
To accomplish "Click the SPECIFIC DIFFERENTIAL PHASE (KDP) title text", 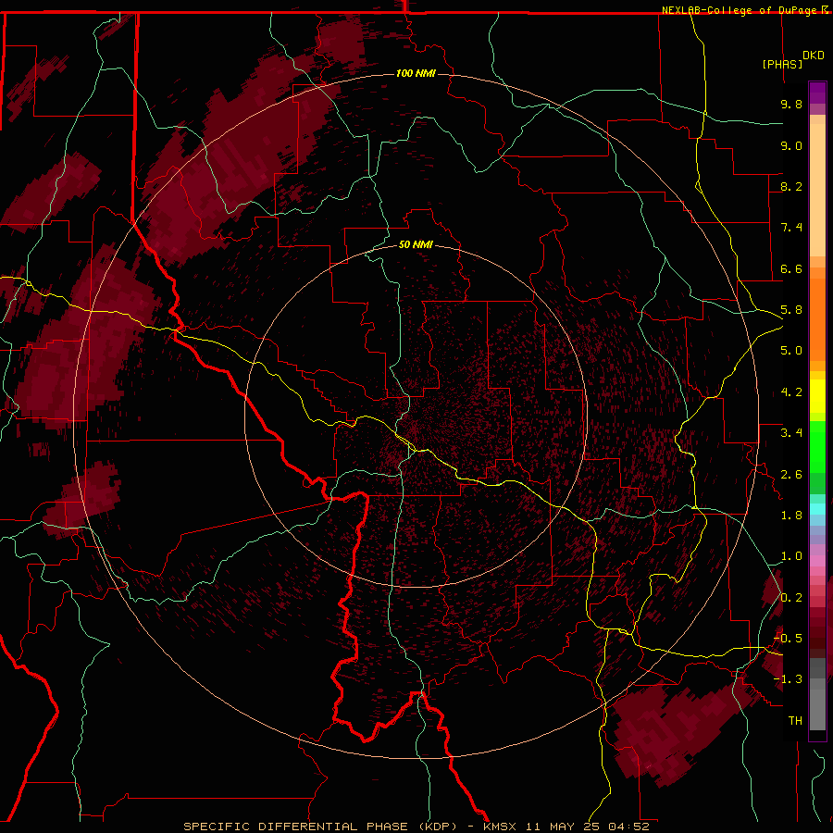I will (x=320, y=827).
